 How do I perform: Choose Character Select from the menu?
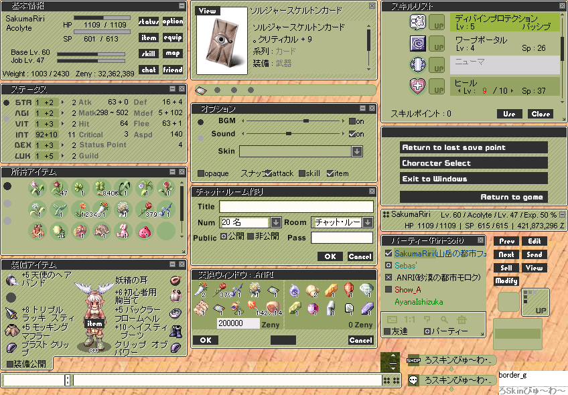click(x=474, y=163)
